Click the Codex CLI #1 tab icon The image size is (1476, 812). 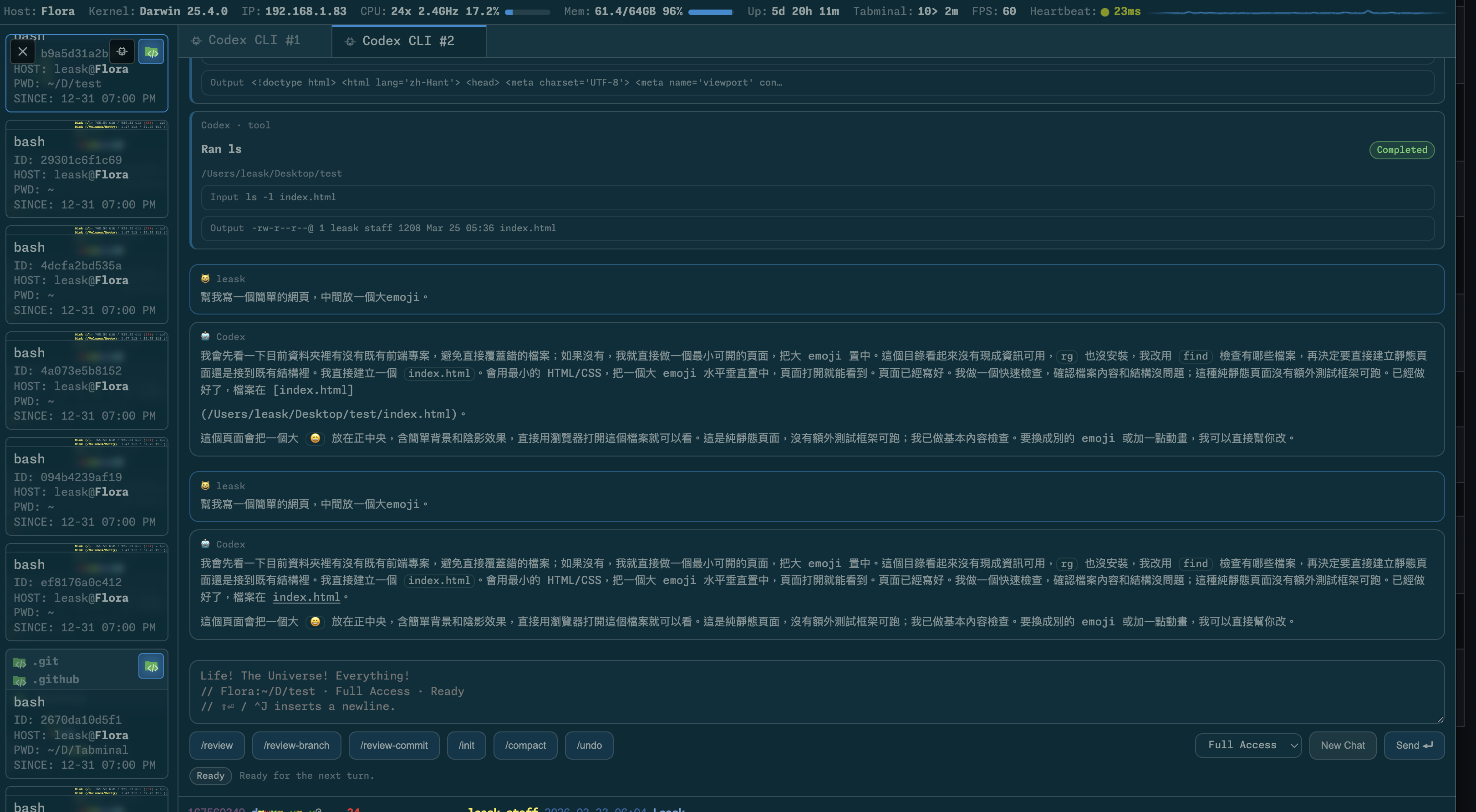[196, 41]
